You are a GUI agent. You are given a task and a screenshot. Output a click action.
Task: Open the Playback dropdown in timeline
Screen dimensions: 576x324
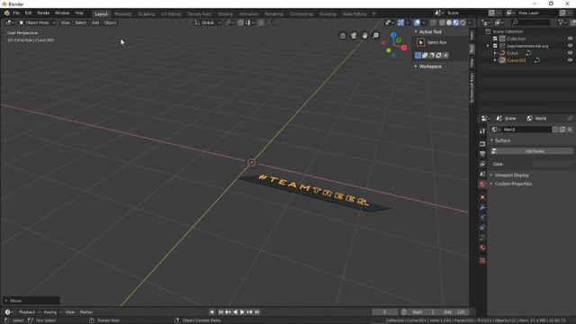pyautogui.click(x=30, y=312)
